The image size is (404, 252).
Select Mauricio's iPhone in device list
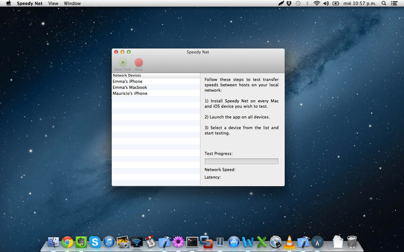tap(156, 93)
